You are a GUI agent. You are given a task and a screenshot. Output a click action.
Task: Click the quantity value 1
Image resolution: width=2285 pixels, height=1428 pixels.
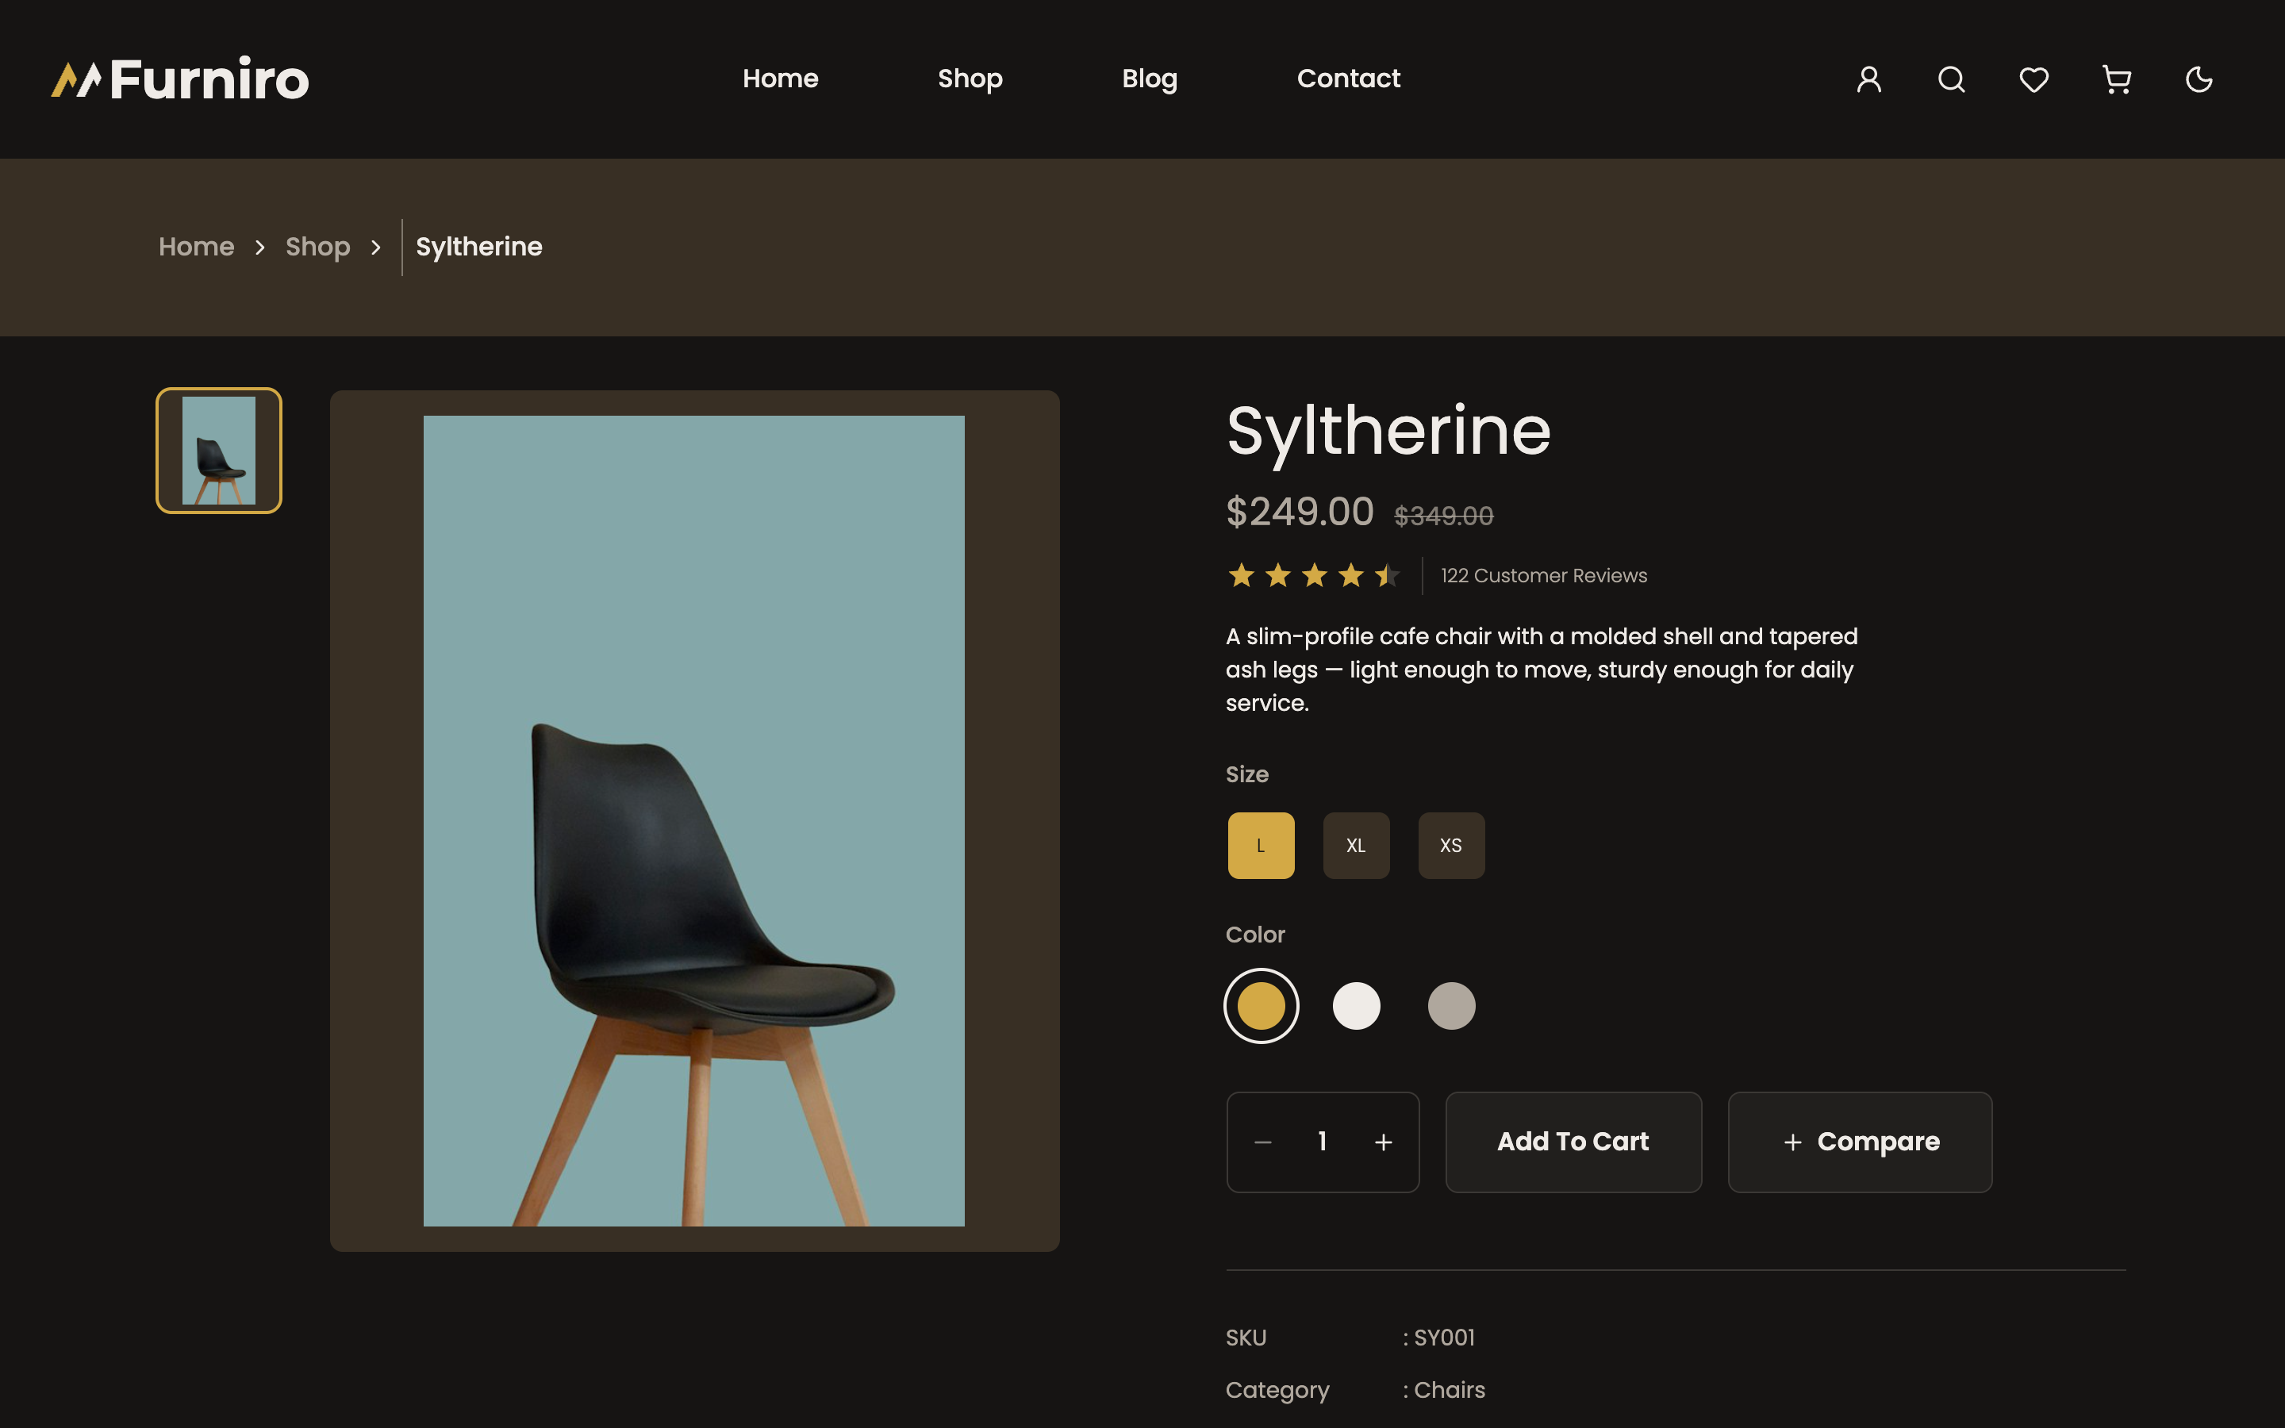click(1322, 1142)
